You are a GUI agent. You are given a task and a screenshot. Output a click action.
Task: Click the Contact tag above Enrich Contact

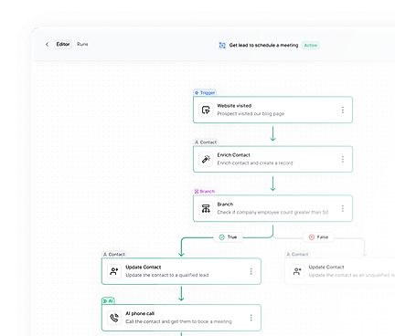(x=206, y=142)
